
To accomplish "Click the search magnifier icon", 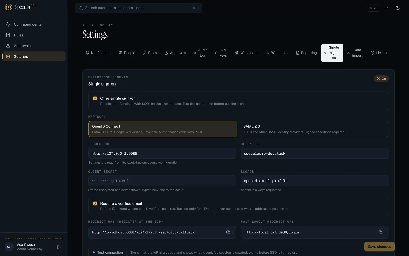I will click(81, 8).
